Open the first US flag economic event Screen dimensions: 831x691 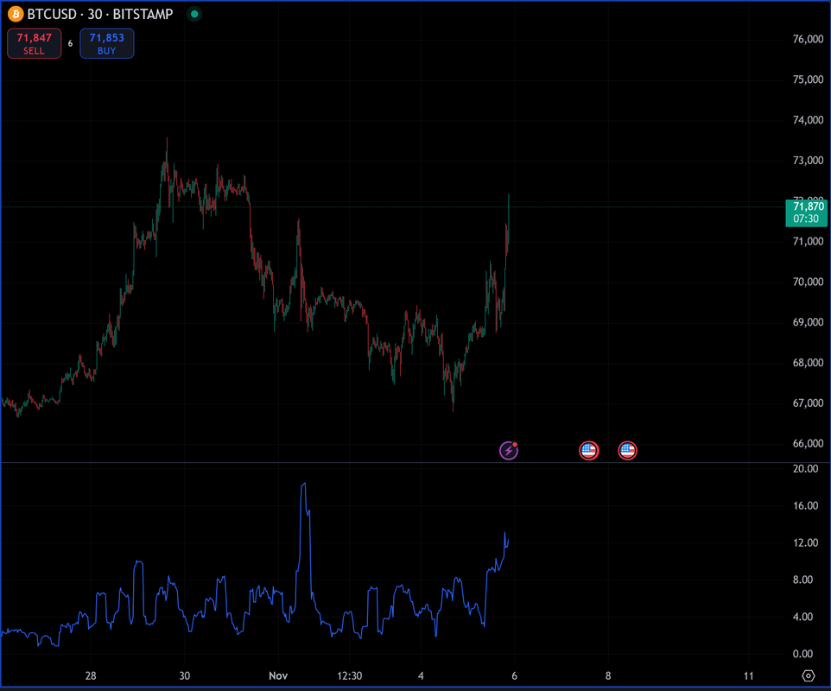589,450
